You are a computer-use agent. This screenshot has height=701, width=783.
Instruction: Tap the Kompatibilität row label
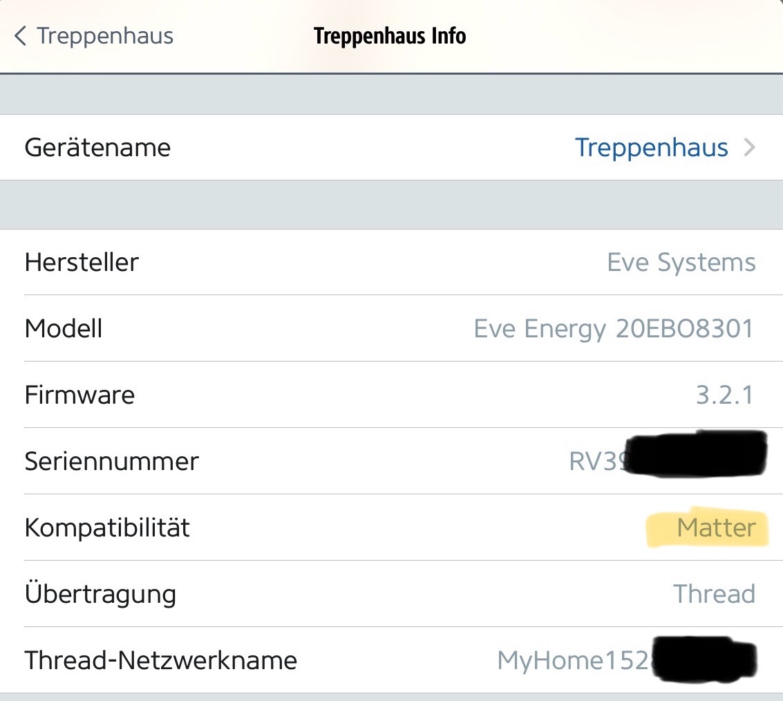point(107,528)
